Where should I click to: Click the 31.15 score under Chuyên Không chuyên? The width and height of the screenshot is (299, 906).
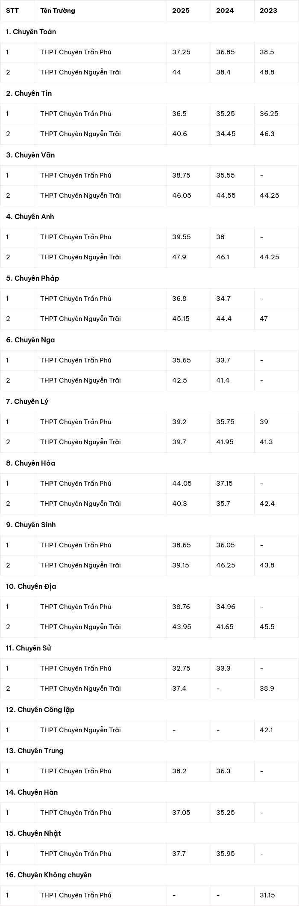[x=267, y=895]
